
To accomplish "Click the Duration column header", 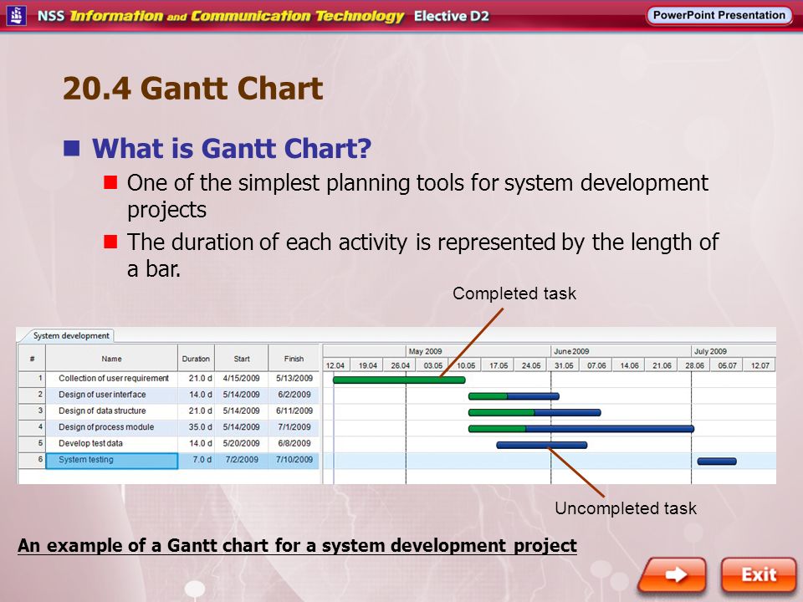I will [196, 359].
